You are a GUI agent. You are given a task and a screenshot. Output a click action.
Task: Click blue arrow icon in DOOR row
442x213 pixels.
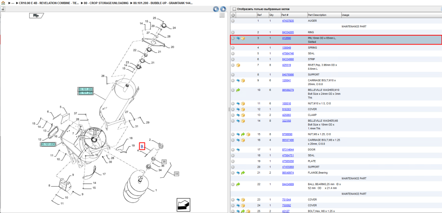click(238, 149)
